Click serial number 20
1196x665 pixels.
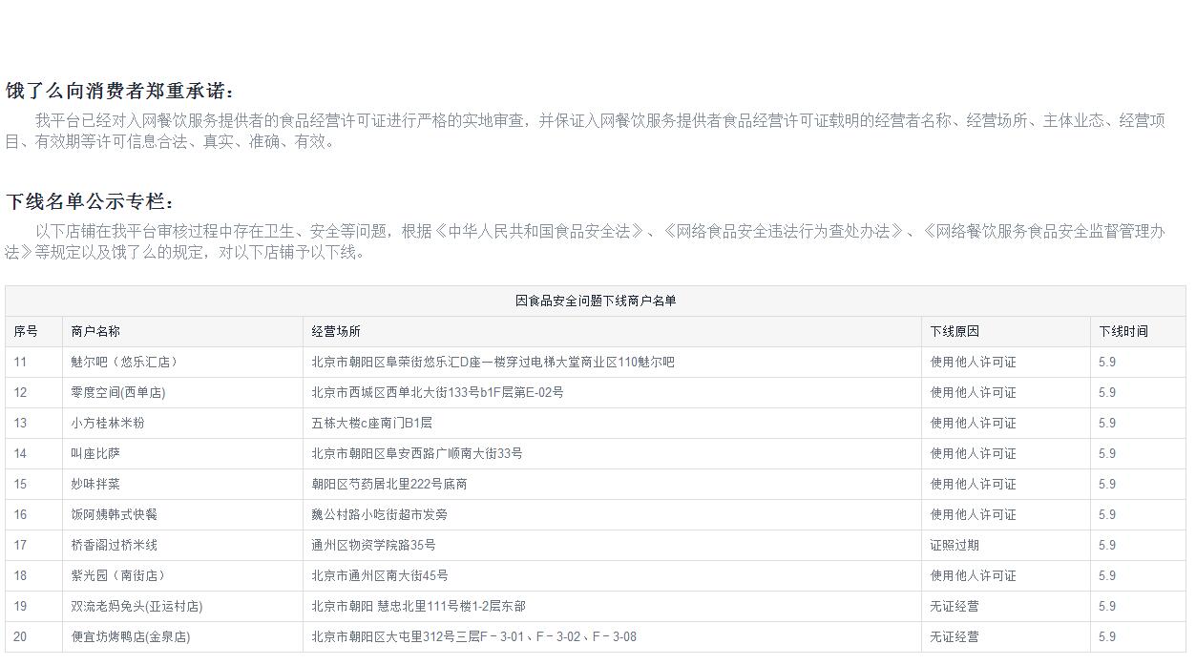tap(20, 636)
